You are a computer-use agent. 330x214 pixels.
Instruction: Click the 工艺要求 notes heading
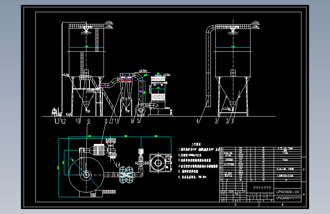click(x=196, y=144)
